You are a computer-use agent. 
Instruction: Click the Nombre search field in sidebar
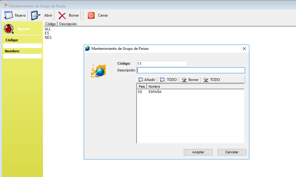(22, 56)
